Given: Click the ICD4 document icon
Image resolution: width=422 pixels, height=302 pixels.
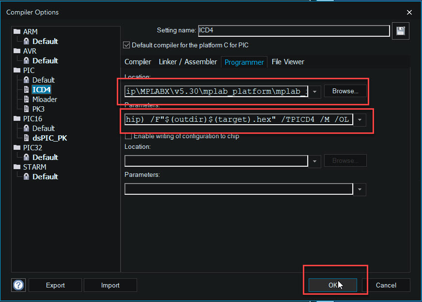Looking at the screenshot, I should [x=26, y=89].
